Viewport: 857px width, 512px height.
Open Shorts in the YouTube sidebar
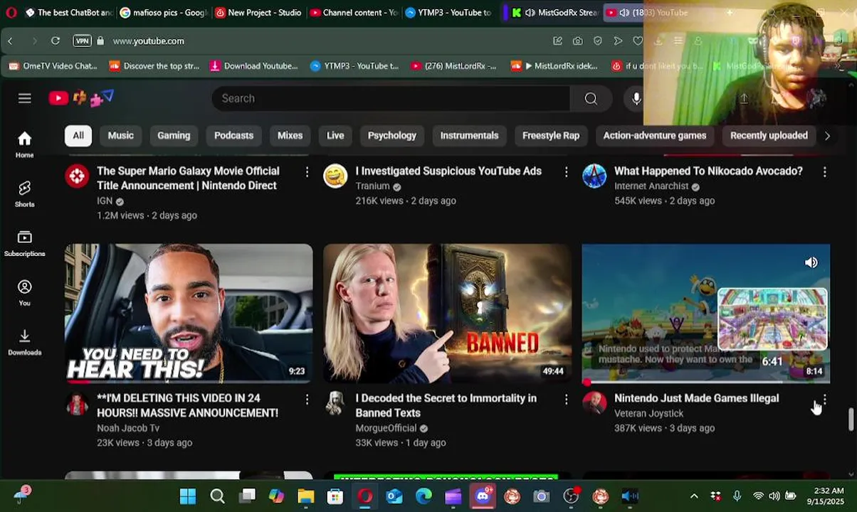[24, 193]
